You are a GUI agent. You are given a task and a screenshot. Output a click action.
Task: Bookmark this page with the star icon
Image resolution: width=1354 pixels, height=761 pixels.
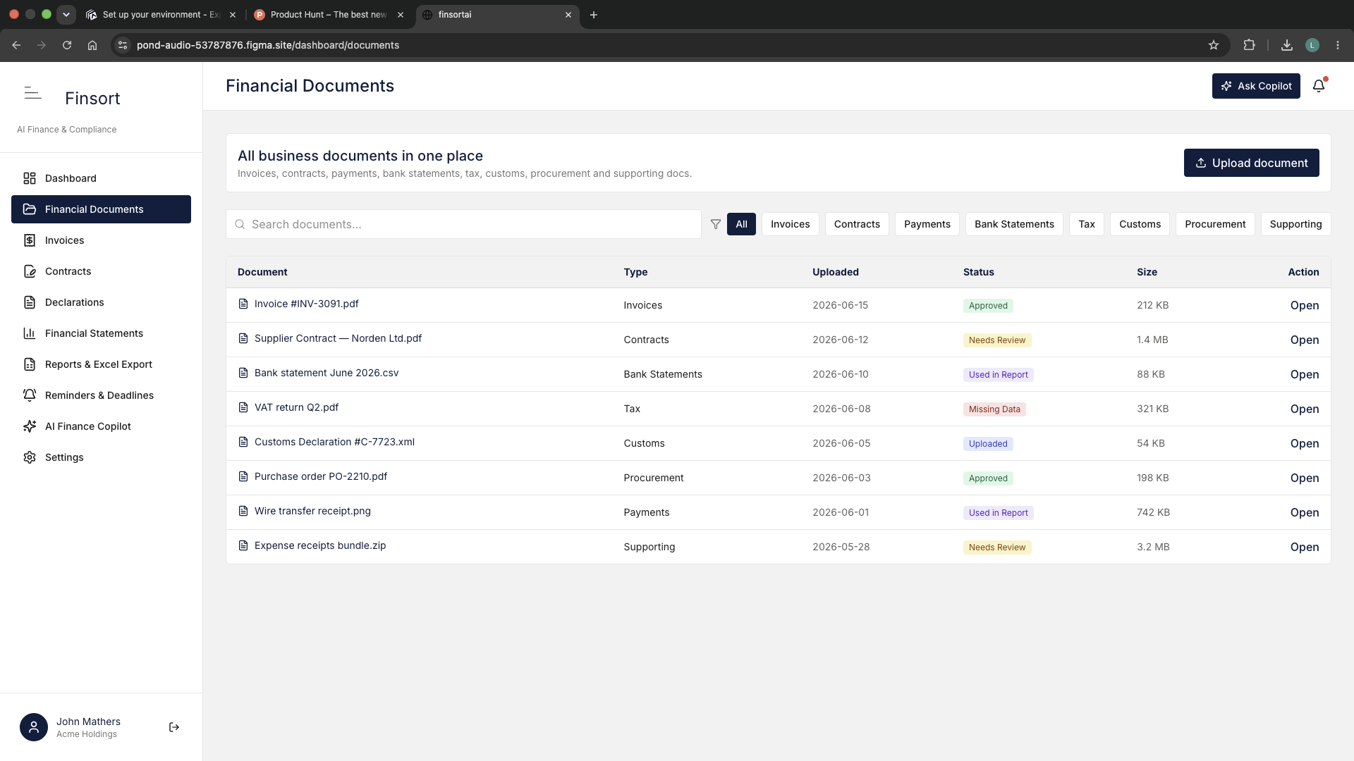coord(1214,45)
